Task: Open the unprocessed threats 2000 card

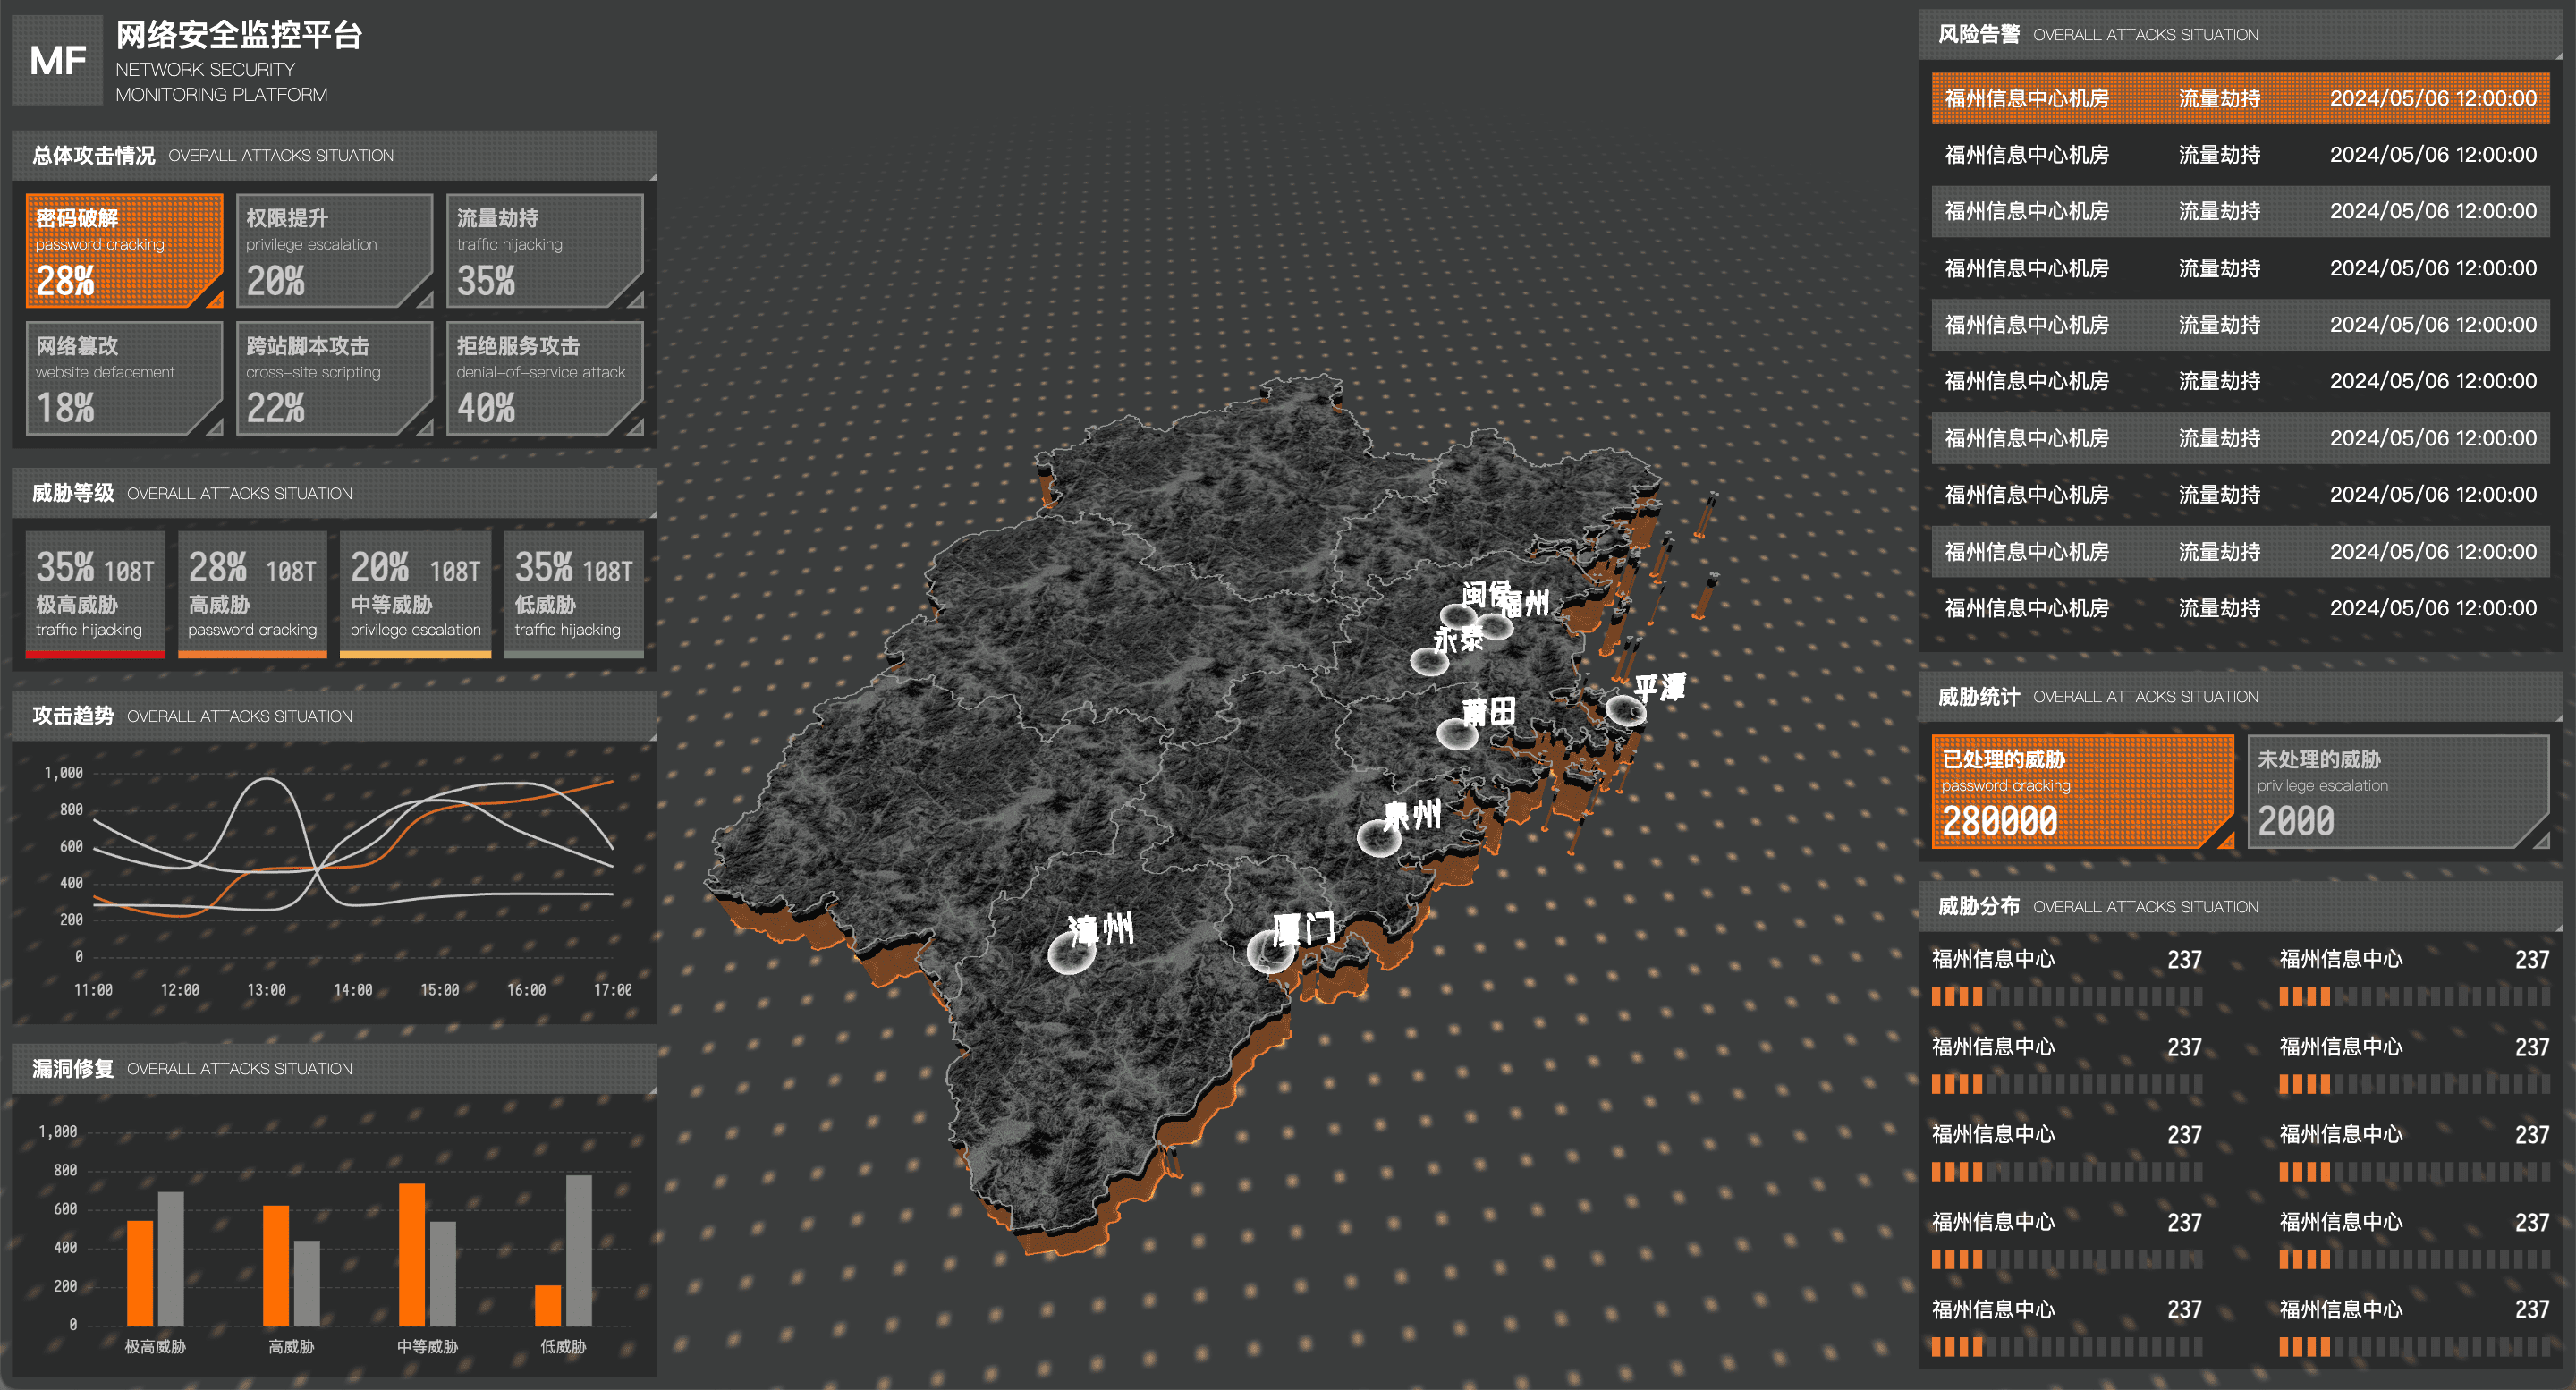Action: tap(2397, 792)
